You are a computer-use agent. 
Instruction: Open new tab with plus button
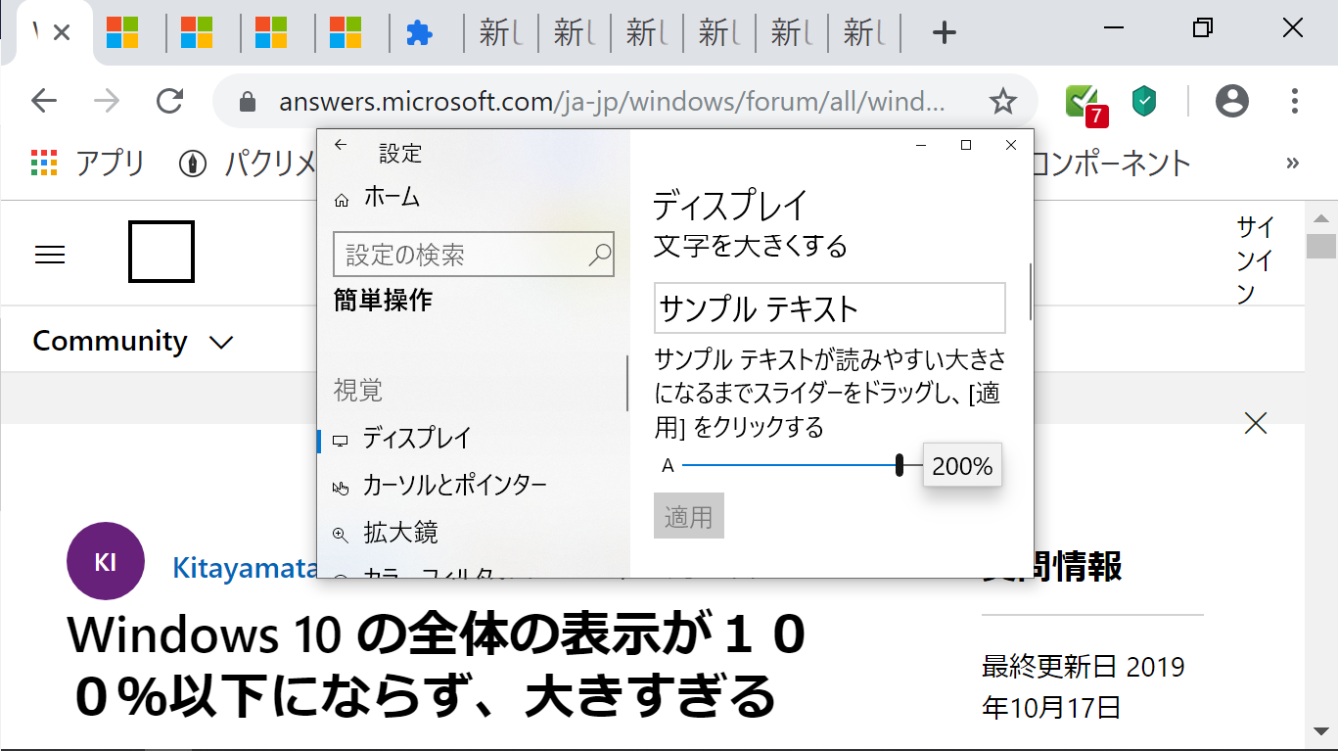coord(944,33)
